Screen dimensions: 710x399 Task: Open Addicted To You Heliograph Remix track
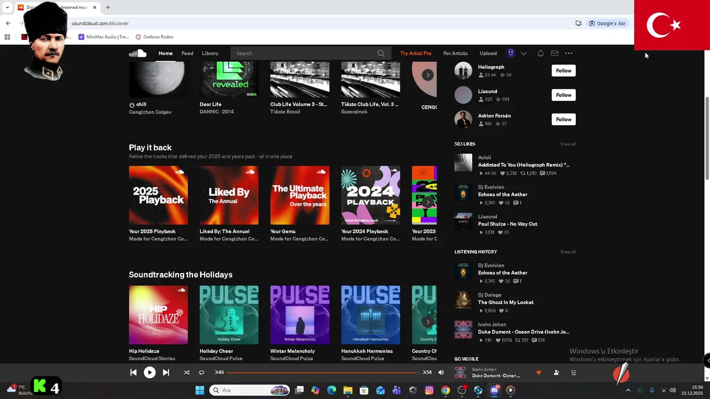coord(524,165)
